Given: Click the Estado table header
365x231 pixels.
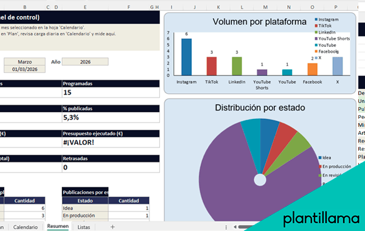Looking at the screenshot, I should pos(85,201).
